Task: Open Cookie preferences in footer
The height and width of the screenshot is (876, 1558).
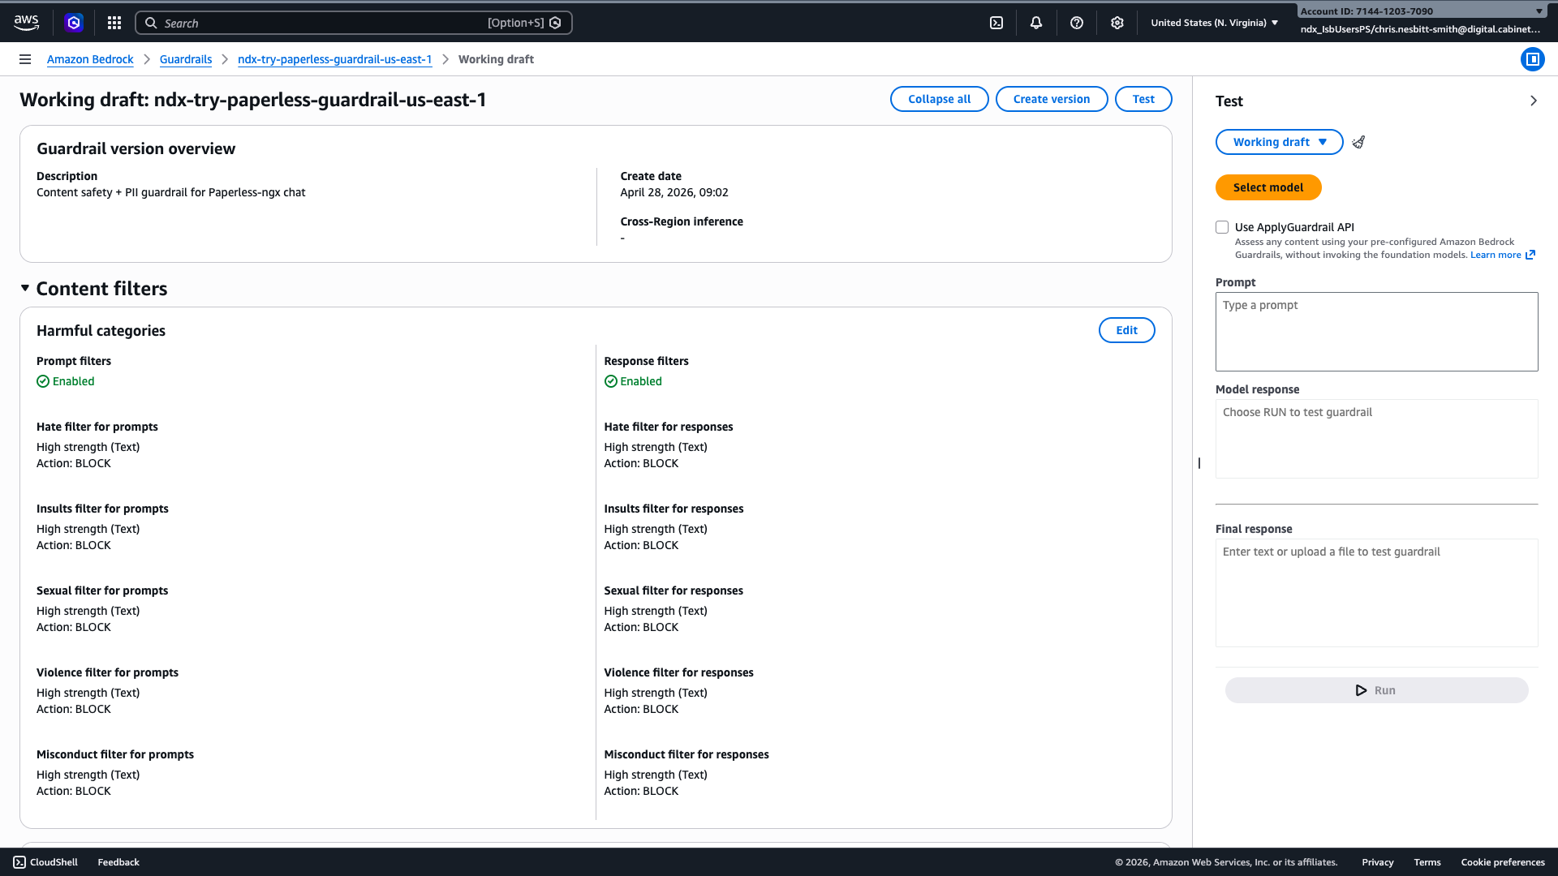Action: click(1502, 862)
